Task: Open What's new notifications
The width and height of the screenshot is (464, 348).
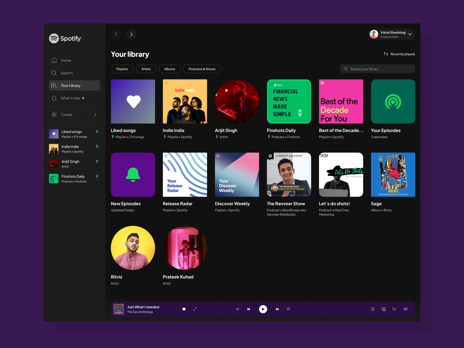Action: (x=70, y=98)
